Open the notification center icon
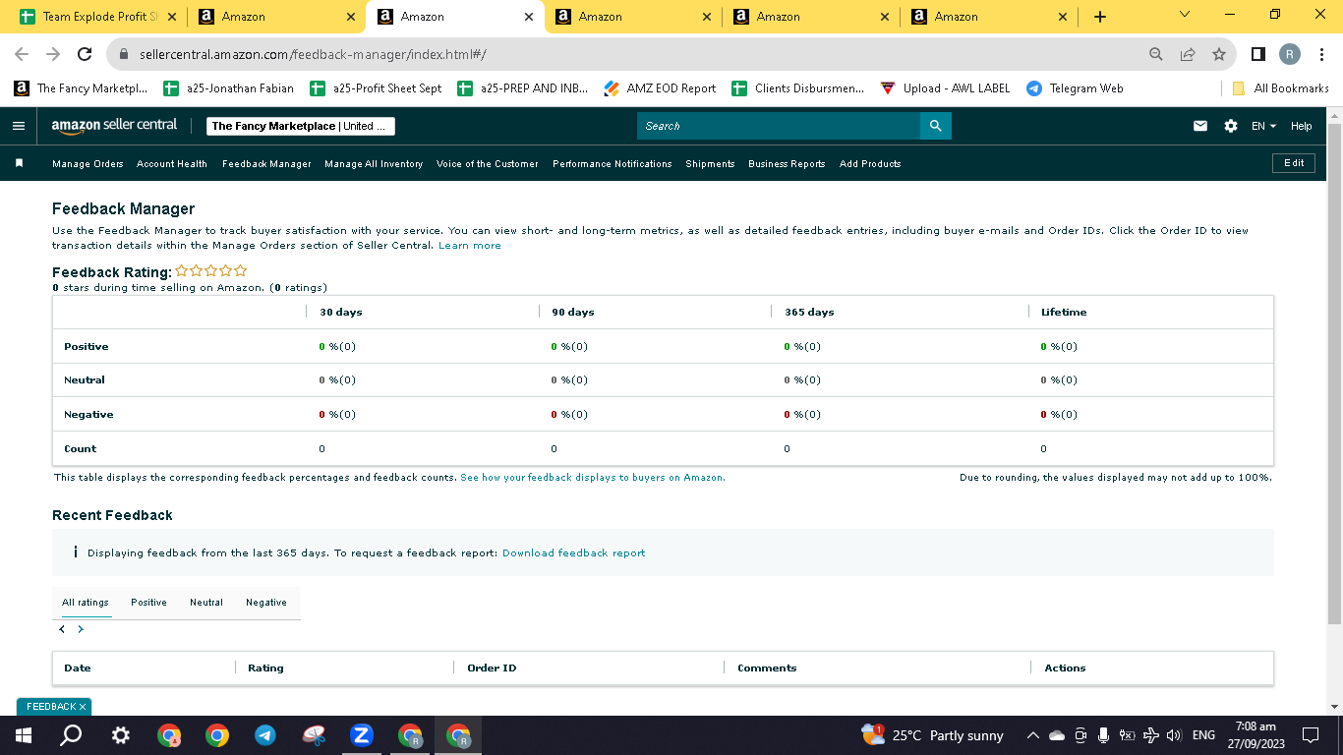The width and height of the screenshot is (1343, 755). pos(1310,735)
